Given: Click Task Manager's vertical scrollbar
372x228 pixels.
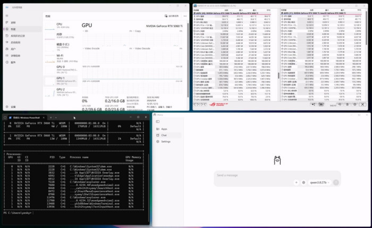Looking at the screenshot, I should point(188,60).
